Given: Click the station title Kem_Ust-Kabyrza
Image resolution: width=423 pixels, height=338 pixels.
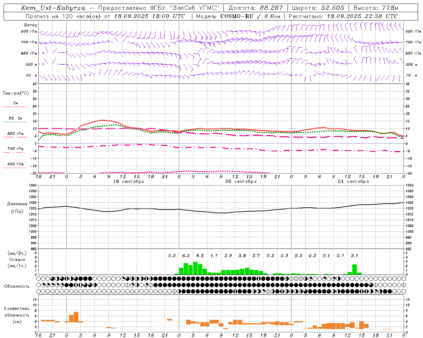Looking at the screenshot, I should [x=53, y=8].
